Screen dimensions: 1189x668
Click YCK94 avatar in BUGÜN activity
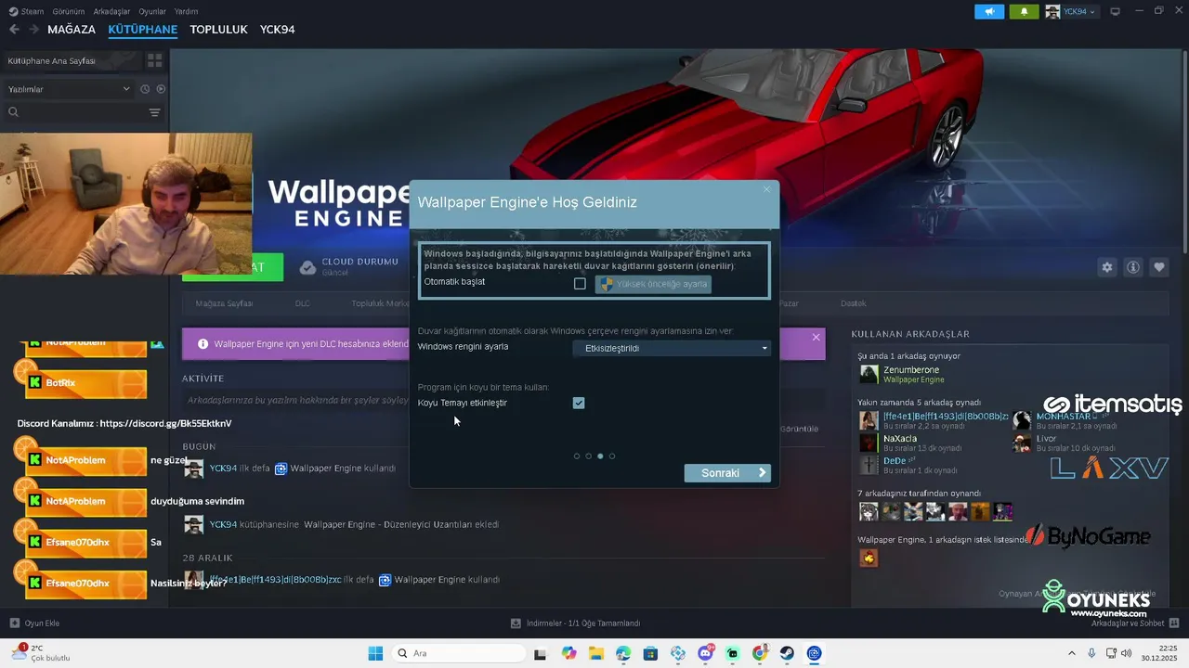click(x=193, y=469)
